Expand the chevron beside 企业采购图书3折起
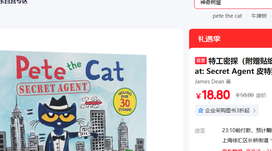The image size is (272, 151). [254, 110]
